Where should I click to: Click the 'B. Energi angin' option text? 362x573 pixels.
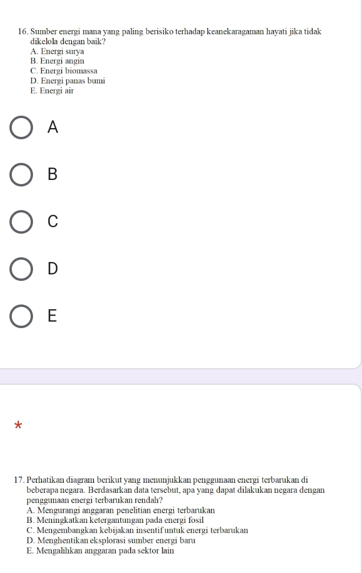[x=57, y=61]
